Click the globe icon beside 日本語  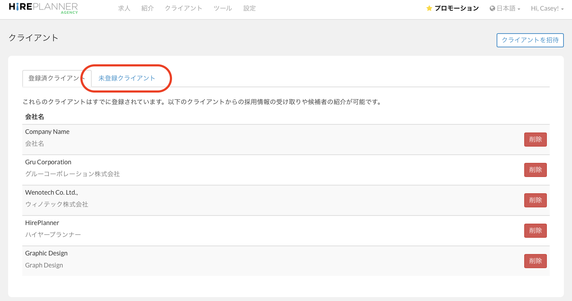tap(492, 8)
